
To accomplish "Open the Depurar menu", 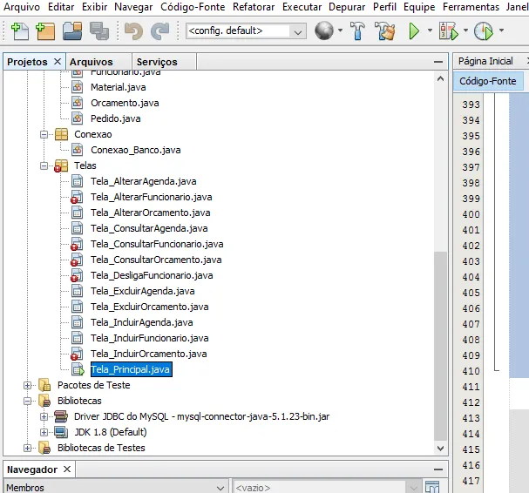I will [347, 7].
